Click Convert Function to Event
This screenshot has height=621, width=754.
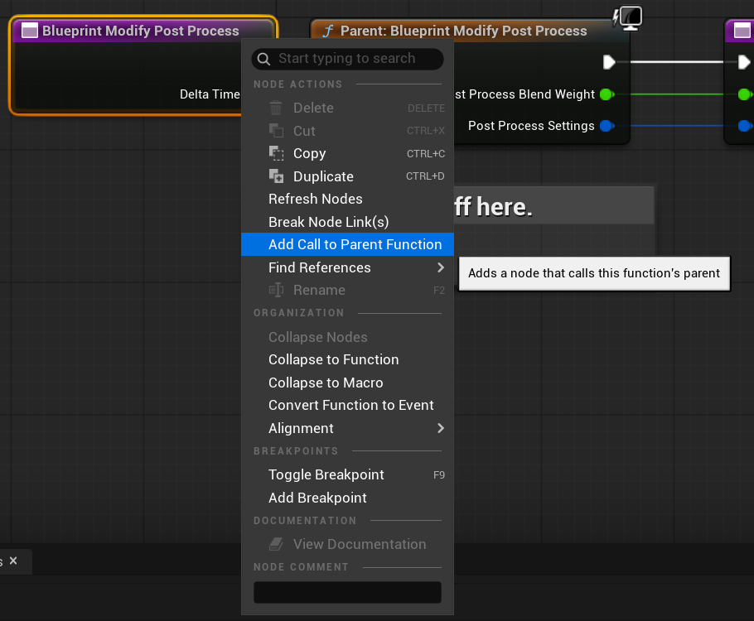pyautogui.click(x=350, y=405)
